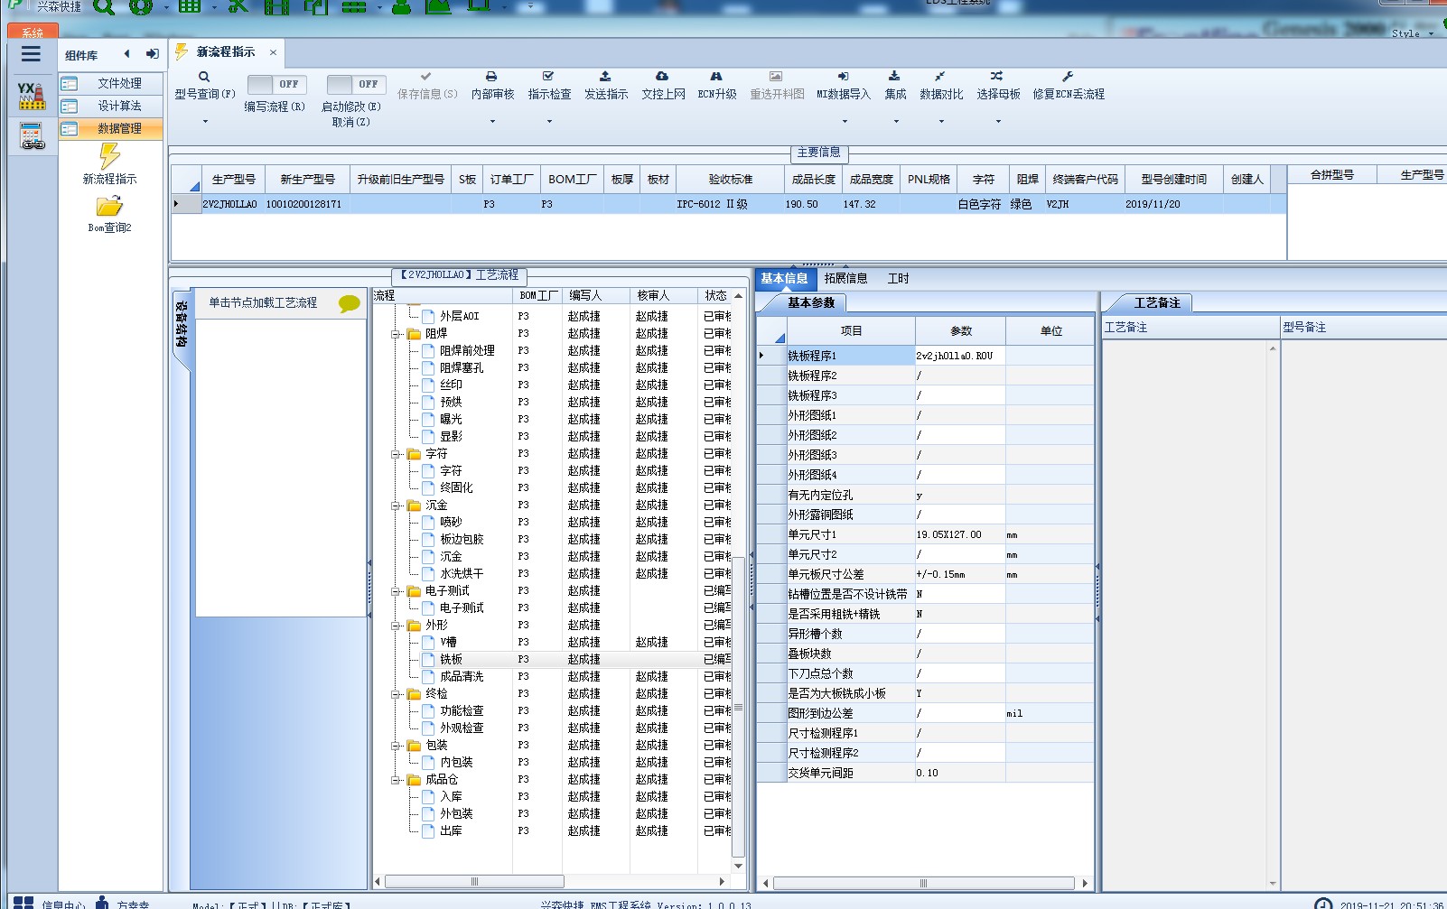Open 型号查询 dropdown arrow
Screen dimensions: 1447x909
coord(205,121)
